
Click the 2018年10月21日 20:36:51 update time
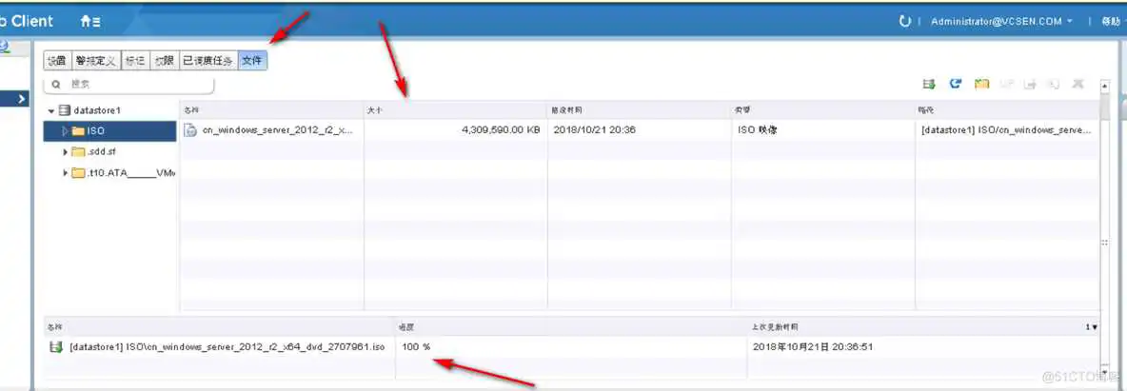[x=812, y=346]
